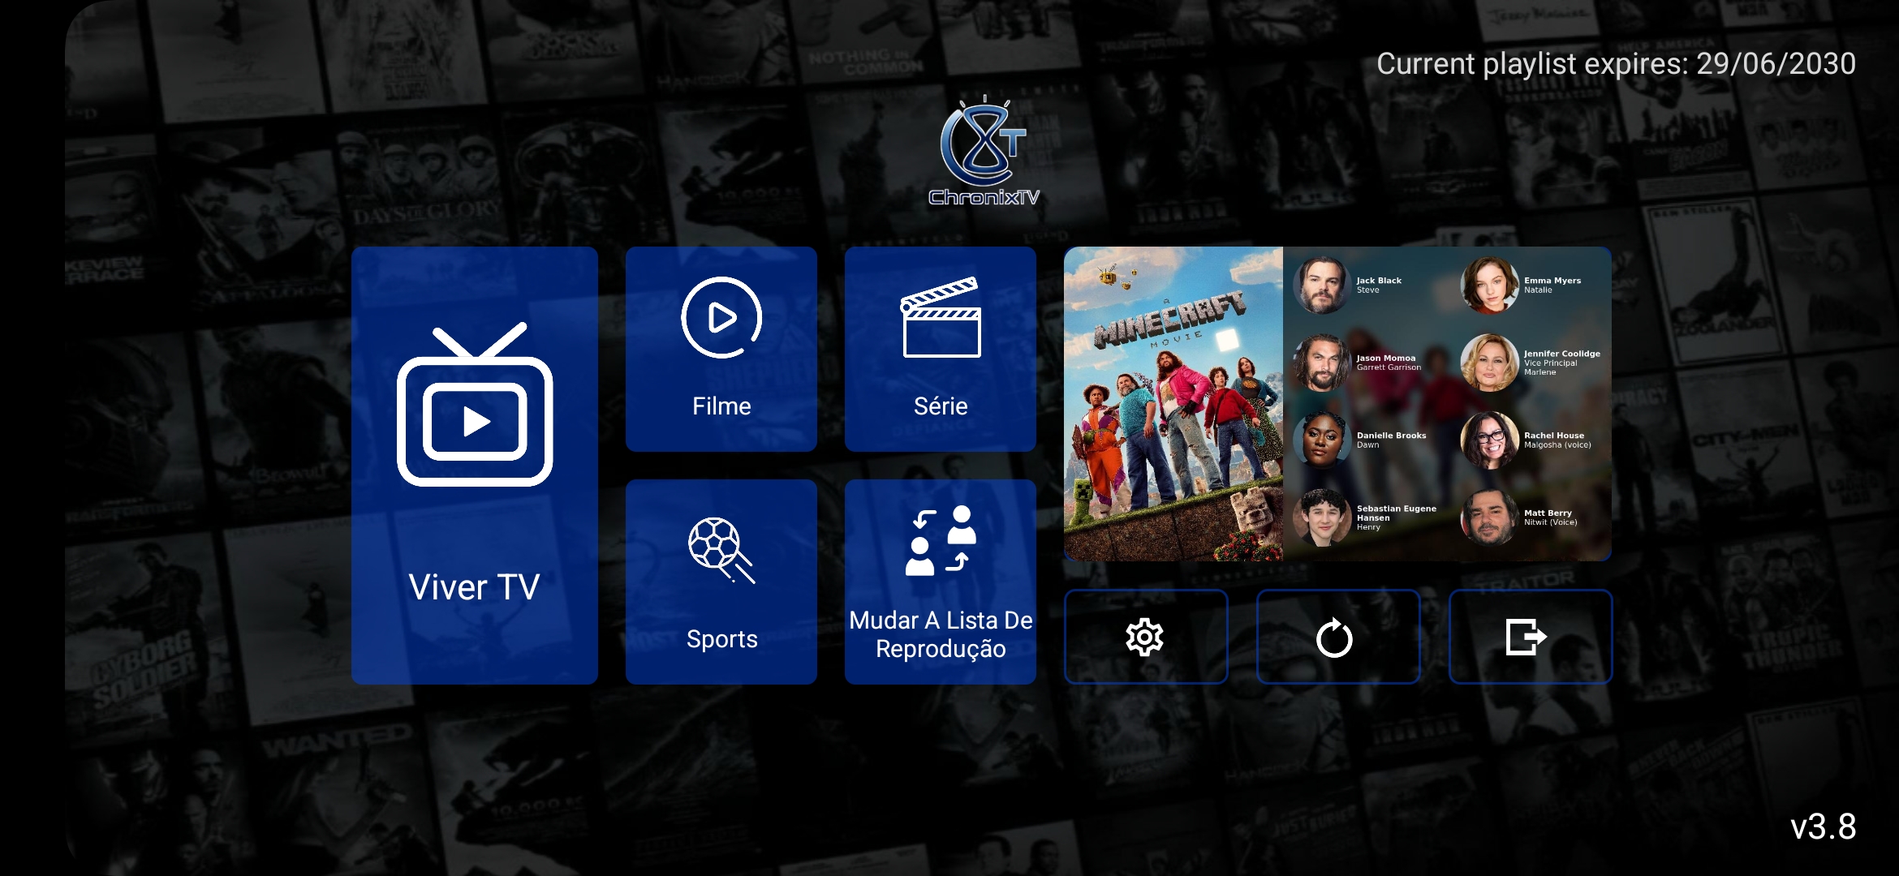Click Jack Black cast photo
This screenshot has height=876, width=1899.
[1321, 286]
